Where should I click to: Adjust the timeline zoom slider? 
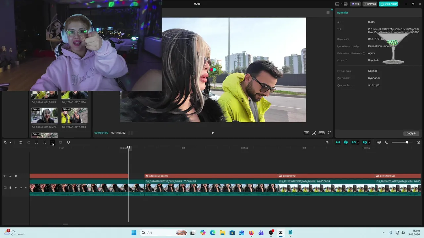coord(407,142)
